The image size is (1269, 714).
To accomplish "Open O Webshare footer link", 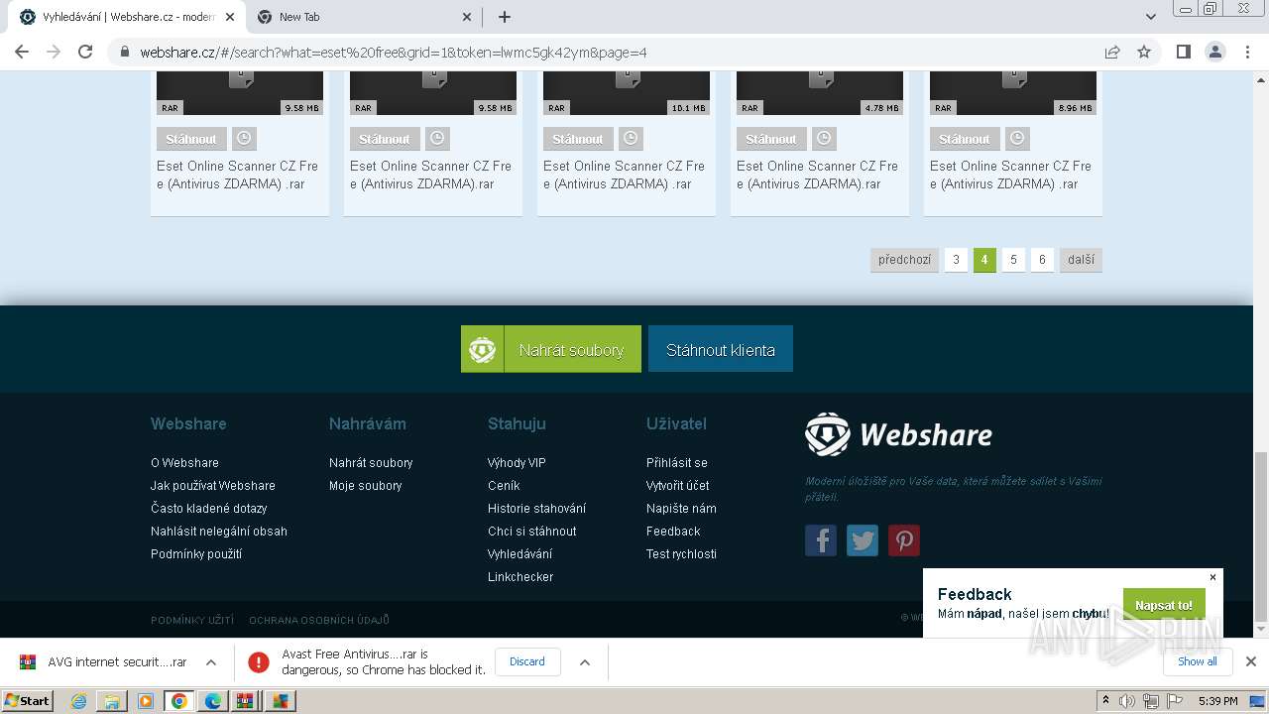I will (x=184, y=463).
